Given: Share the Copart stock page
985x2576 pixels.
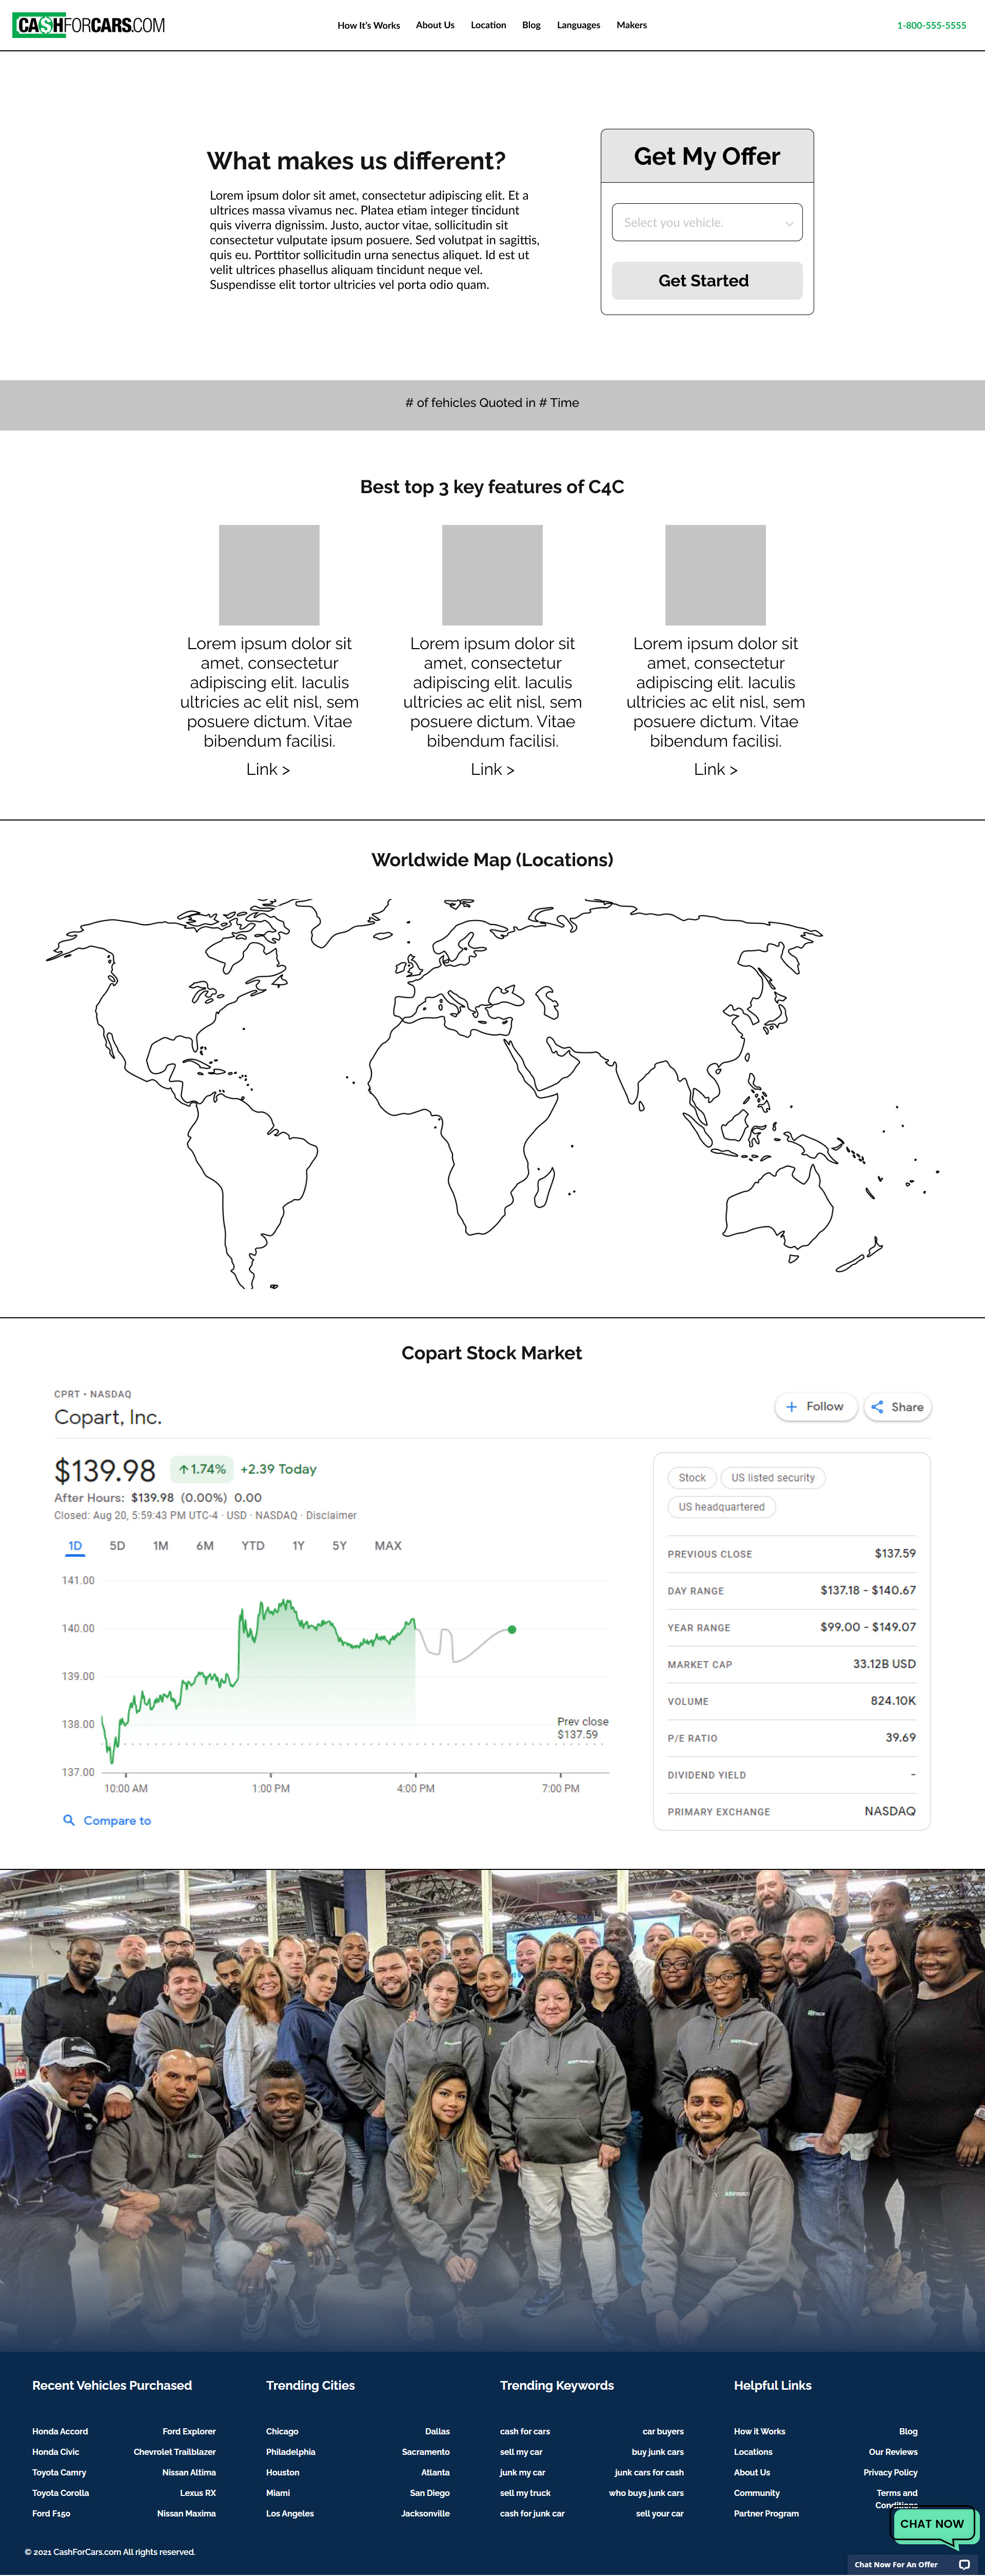Looking at the screenshot, I should pyautogui.click(x=897, y=1407).
